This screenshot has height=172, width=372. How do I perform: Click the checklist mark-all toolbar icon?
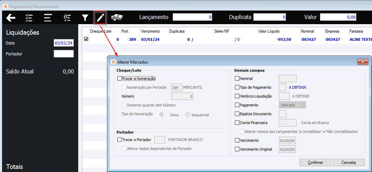point(29,18)
